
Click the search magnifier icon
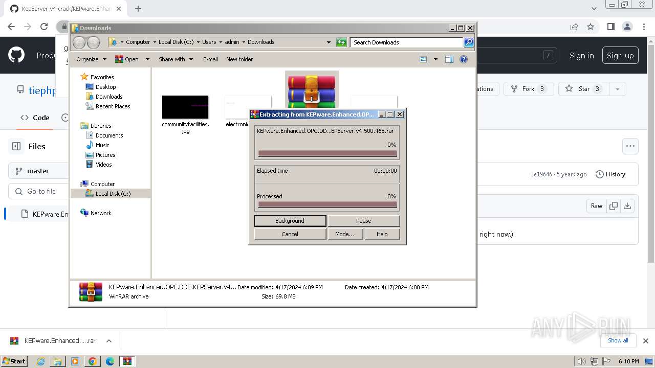(x=469, y=42)
